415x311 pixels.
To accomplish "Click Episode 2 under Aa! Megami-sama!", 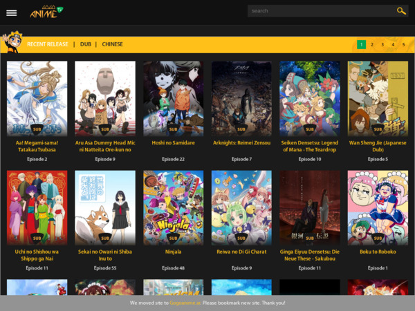I will click(x=37, y=159).
